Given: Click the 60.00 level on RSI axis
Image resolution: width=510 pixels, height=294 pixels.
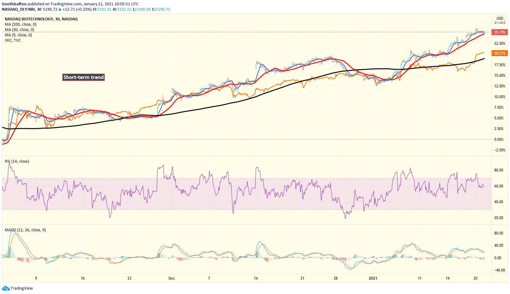Looking at the screenshot, I should [x=499, y=186].
